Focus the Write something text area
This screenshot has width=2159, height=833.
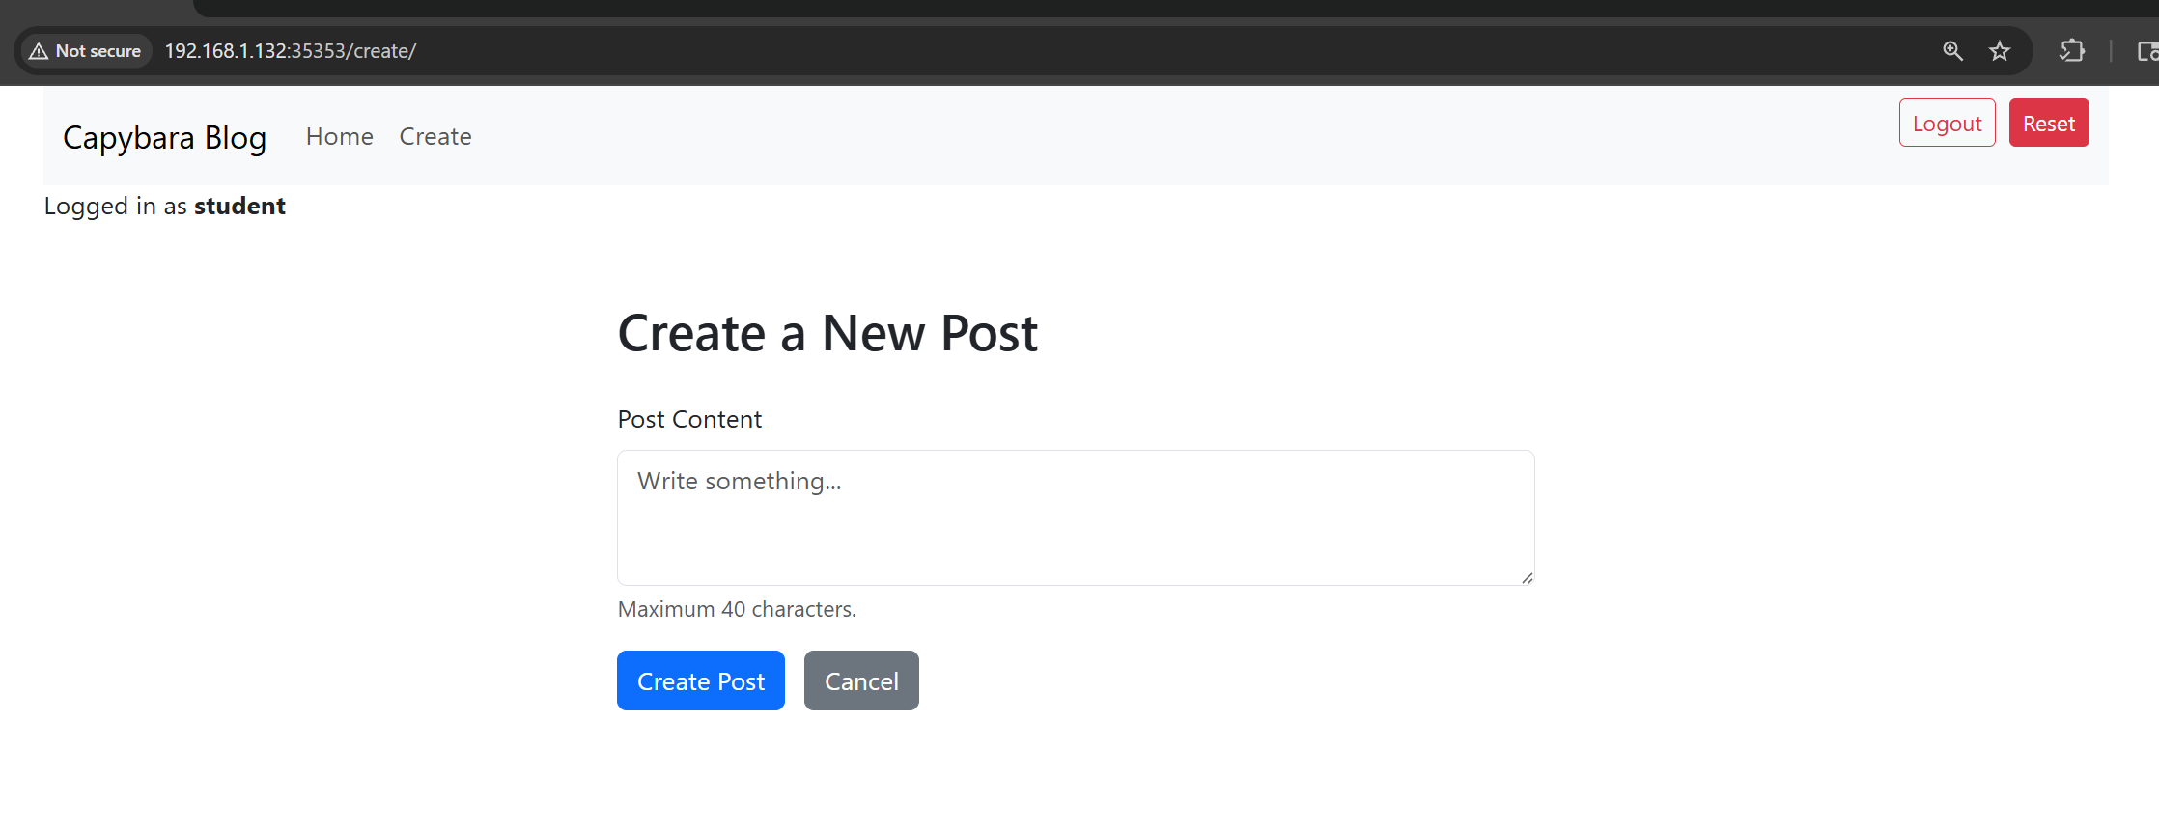point(1075,517)
